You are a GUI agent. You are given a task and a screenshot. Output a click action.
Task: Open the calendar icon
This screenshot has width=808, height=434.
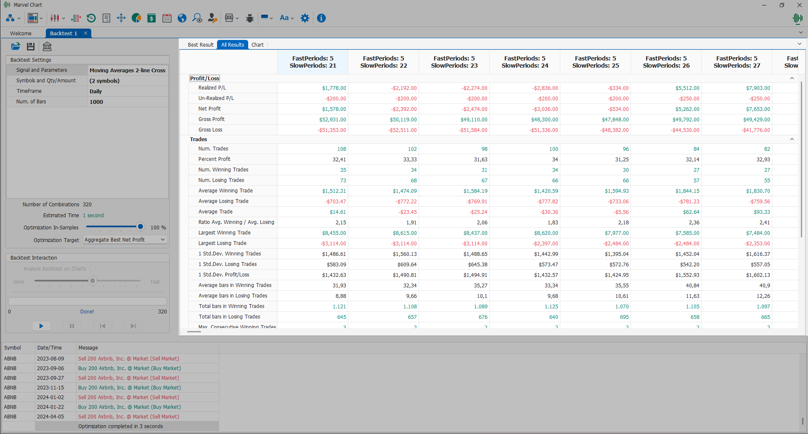[167, 18]
